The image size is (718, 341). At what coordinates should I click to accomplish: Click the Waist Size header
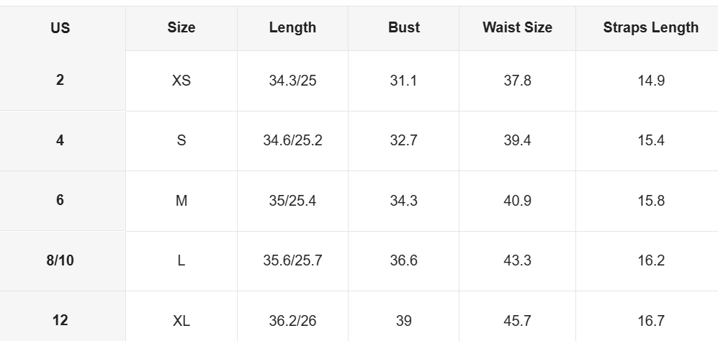tap(517, 28)
